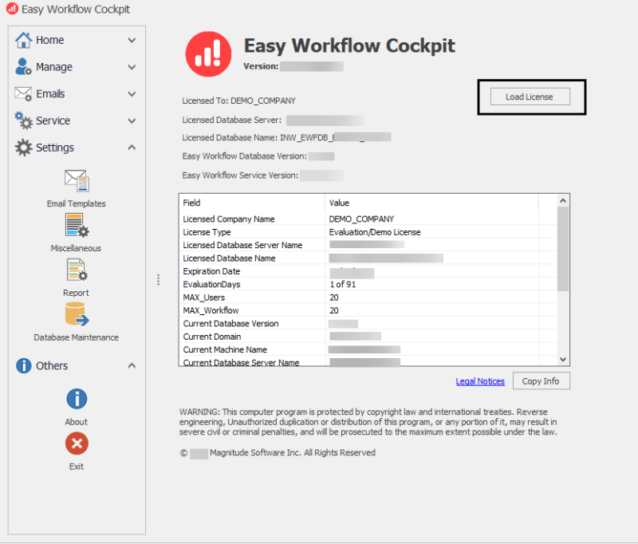Click the license table scroll down arrow

563,360
